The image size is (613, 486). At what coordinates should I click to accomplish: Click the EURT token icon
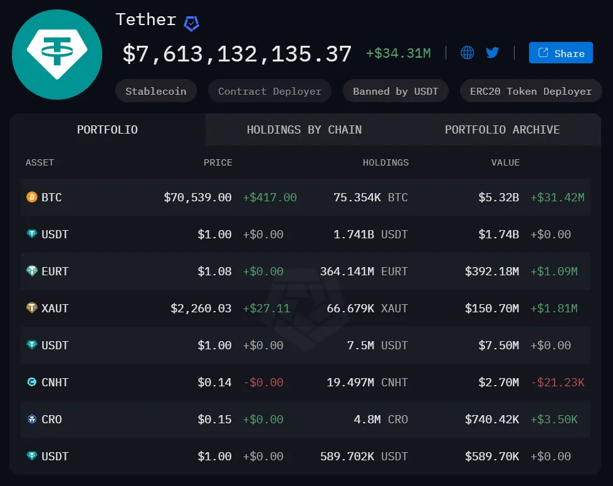pyautogui.click(x=32, y=272)
